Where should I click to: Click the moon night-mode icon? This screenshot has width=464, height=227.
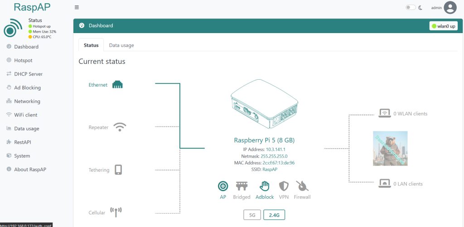pos(420,8)
